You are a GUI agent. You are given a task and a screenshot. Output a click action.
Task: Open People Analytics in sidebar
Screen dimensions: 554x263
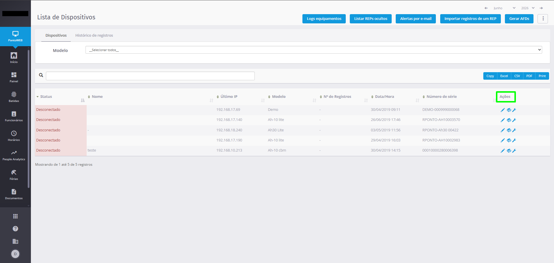pyautogui.click(x=14, y=155)
